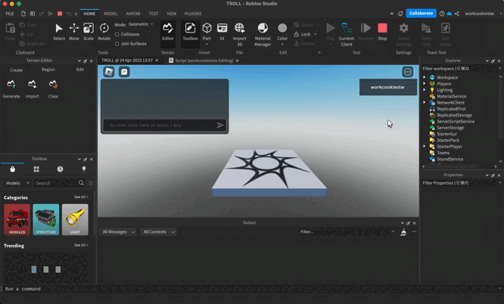
Task: Open the Light category thumbnail
Action: 75,219
